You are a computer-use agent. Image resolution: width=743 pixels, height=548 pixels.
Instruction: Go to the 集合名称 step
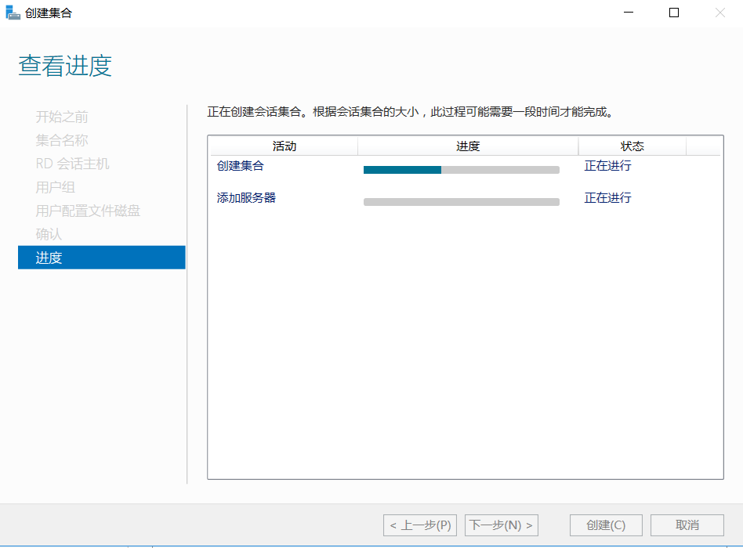62,140
